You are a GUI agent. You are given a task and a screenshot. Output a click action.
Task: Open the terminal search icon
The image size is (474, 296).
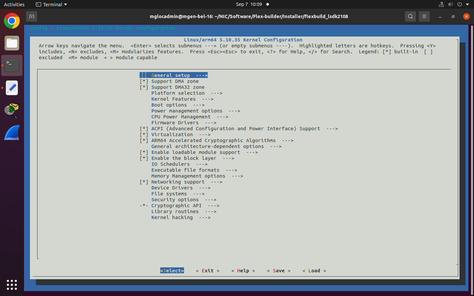click(410, 16)
